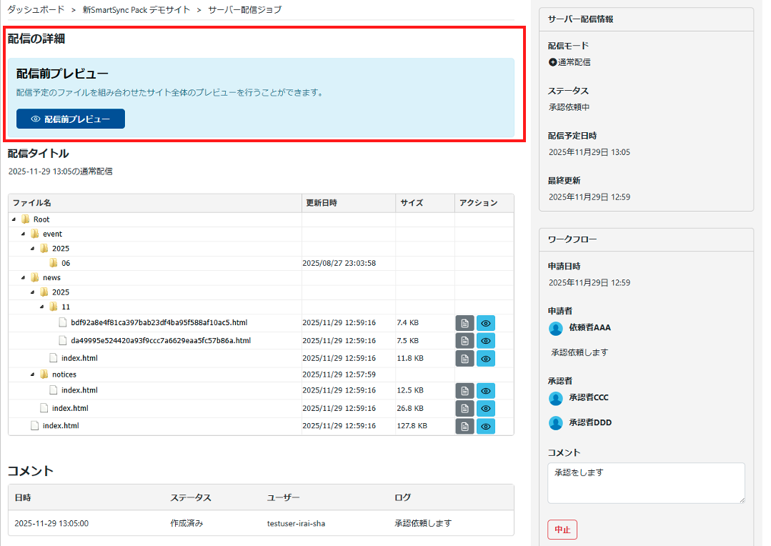The width and height of the screenshot is (771, 546).
Task: Open document icon for 11 folder index.html
Action: (464, 358)
